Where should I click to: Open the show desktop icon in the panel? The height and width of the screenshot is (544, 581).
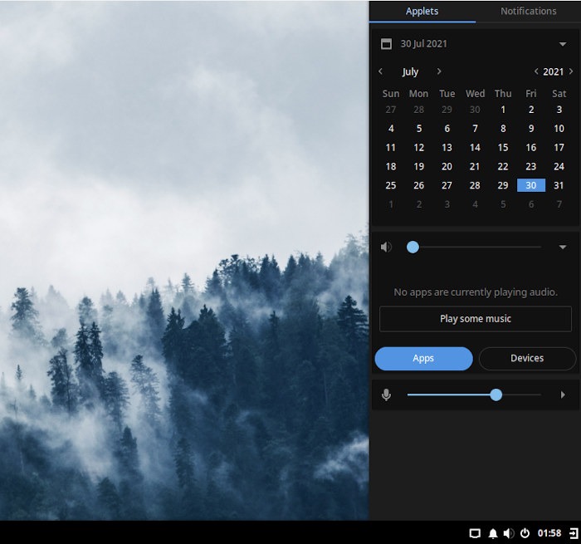tap(475, 533)
